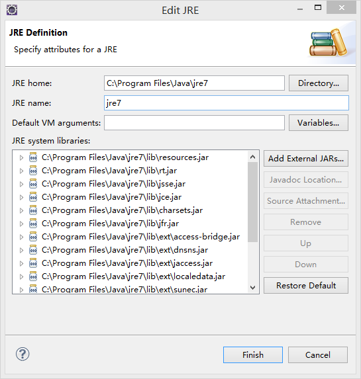The height and width of the screenshot is (379, 361).
Task: Click the jar icon for rt.jar
Action: (33, 171)
